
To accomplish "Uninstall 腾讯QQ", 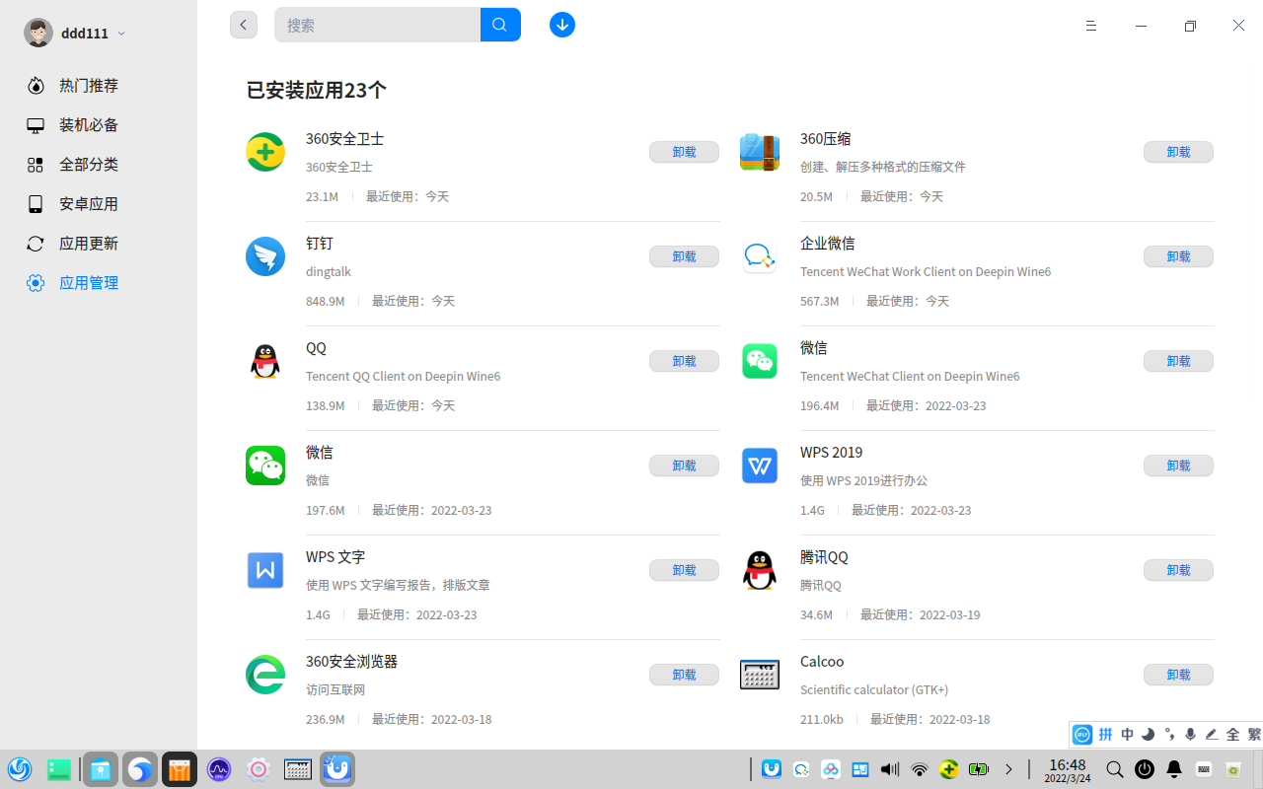I will [1178, 570].
